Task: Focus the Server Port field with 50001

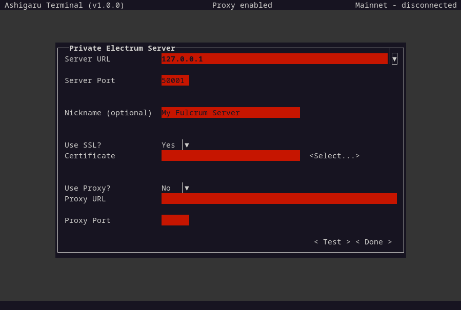Action: pos(175,80)
